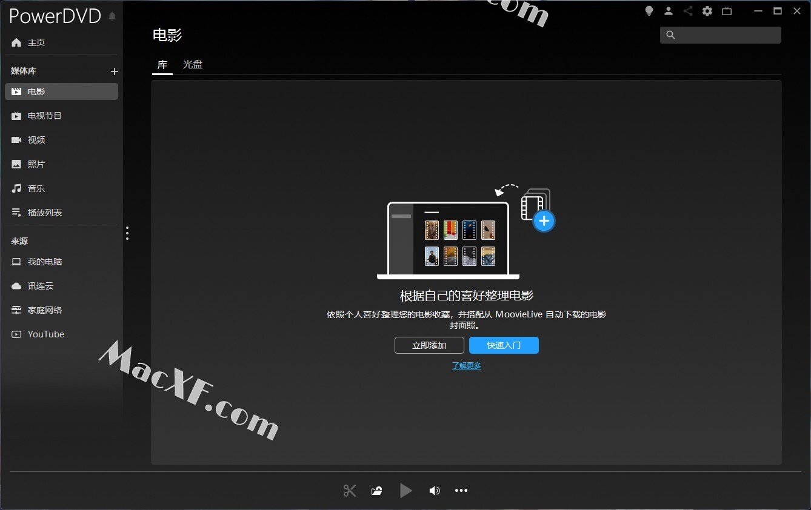Maximize the PowerDVD window

coord(778,11)
